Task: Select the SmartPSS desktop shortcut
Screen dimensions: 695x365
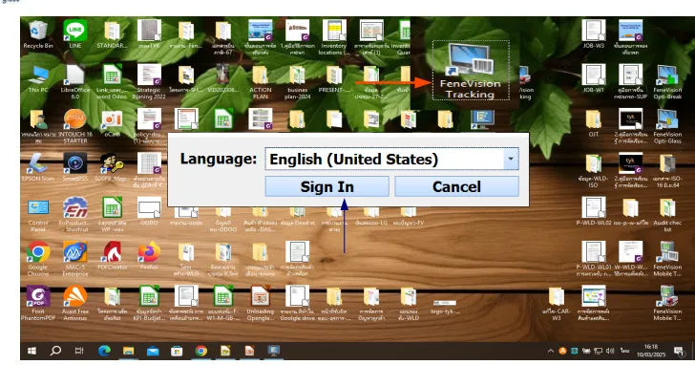Action: click(x=74, y=167)
